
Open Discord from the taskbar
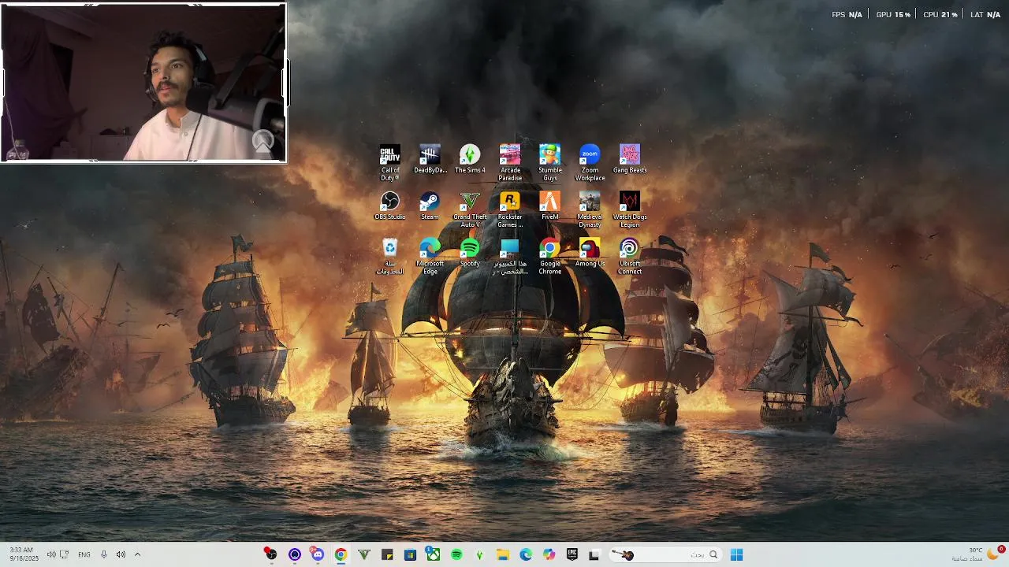(317, 554)
